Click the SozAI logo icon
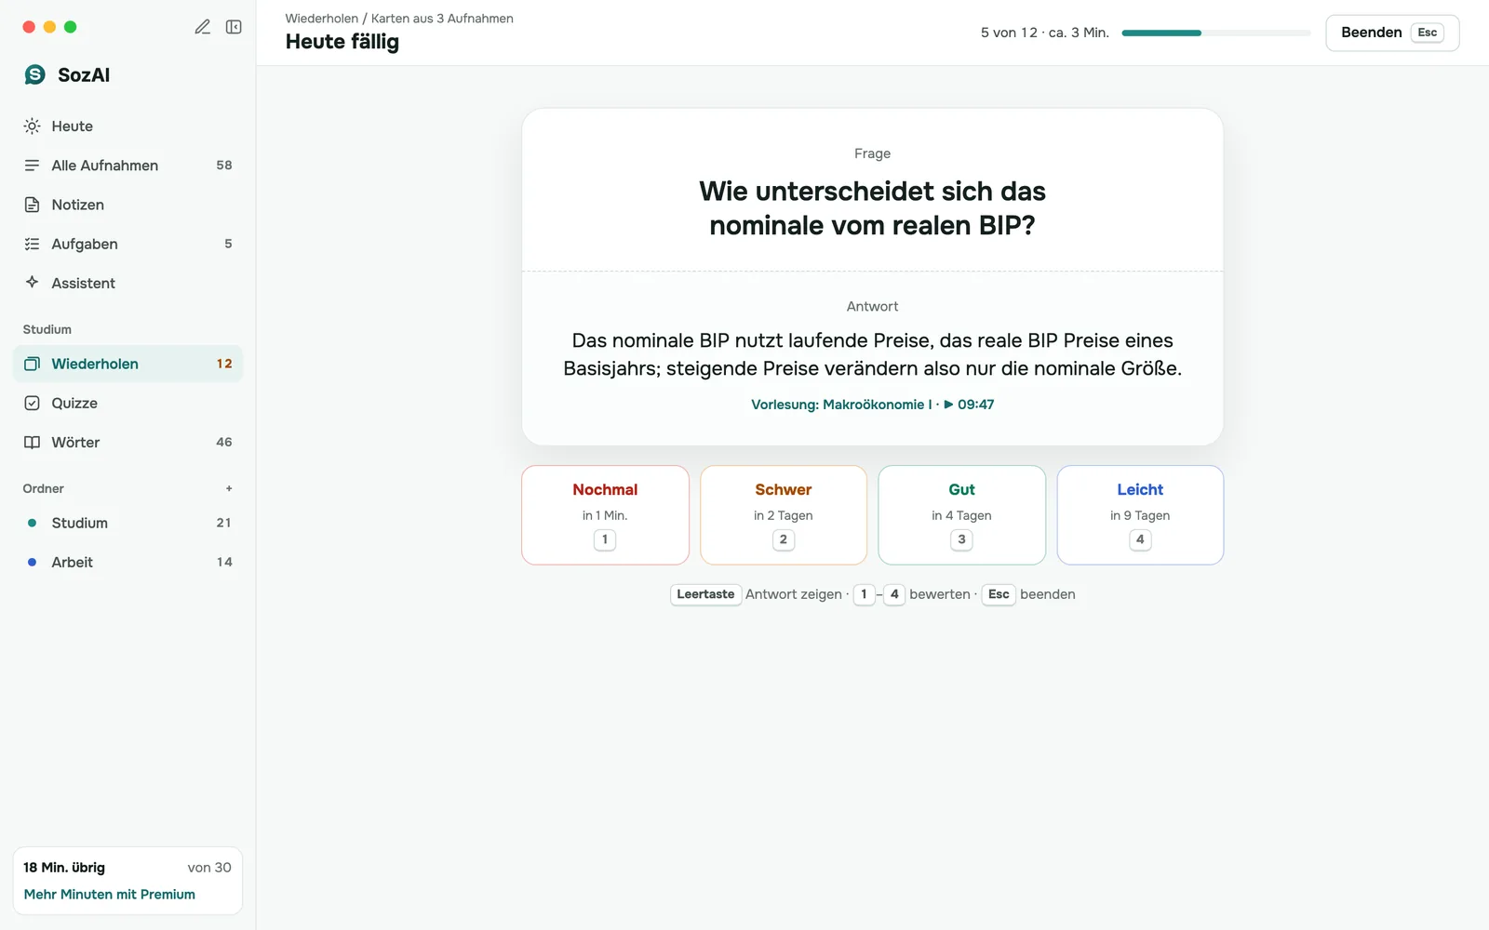The height and width of the screenshot is (930, 1489). [34, 74]
